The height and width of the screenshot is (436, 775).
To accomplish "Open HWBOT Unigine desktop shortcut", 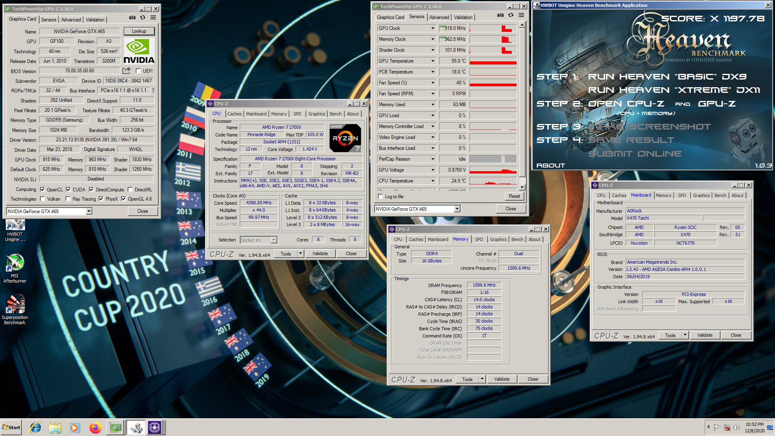I will point(15,231).
